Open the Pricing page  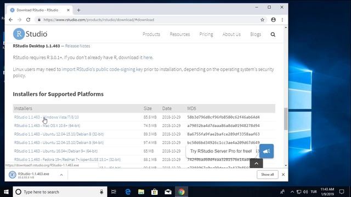206,34
